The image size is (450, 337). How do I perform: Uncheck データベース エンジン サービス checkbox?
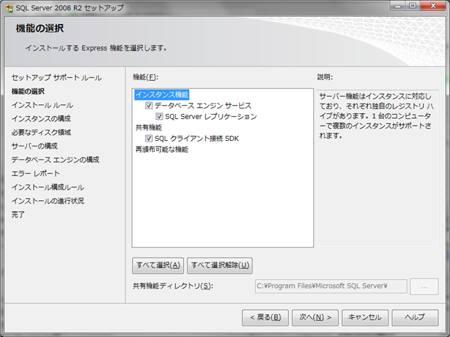(149, 106)
